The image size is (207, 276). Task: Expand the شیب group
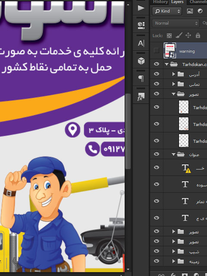click(x=173, y=251)
